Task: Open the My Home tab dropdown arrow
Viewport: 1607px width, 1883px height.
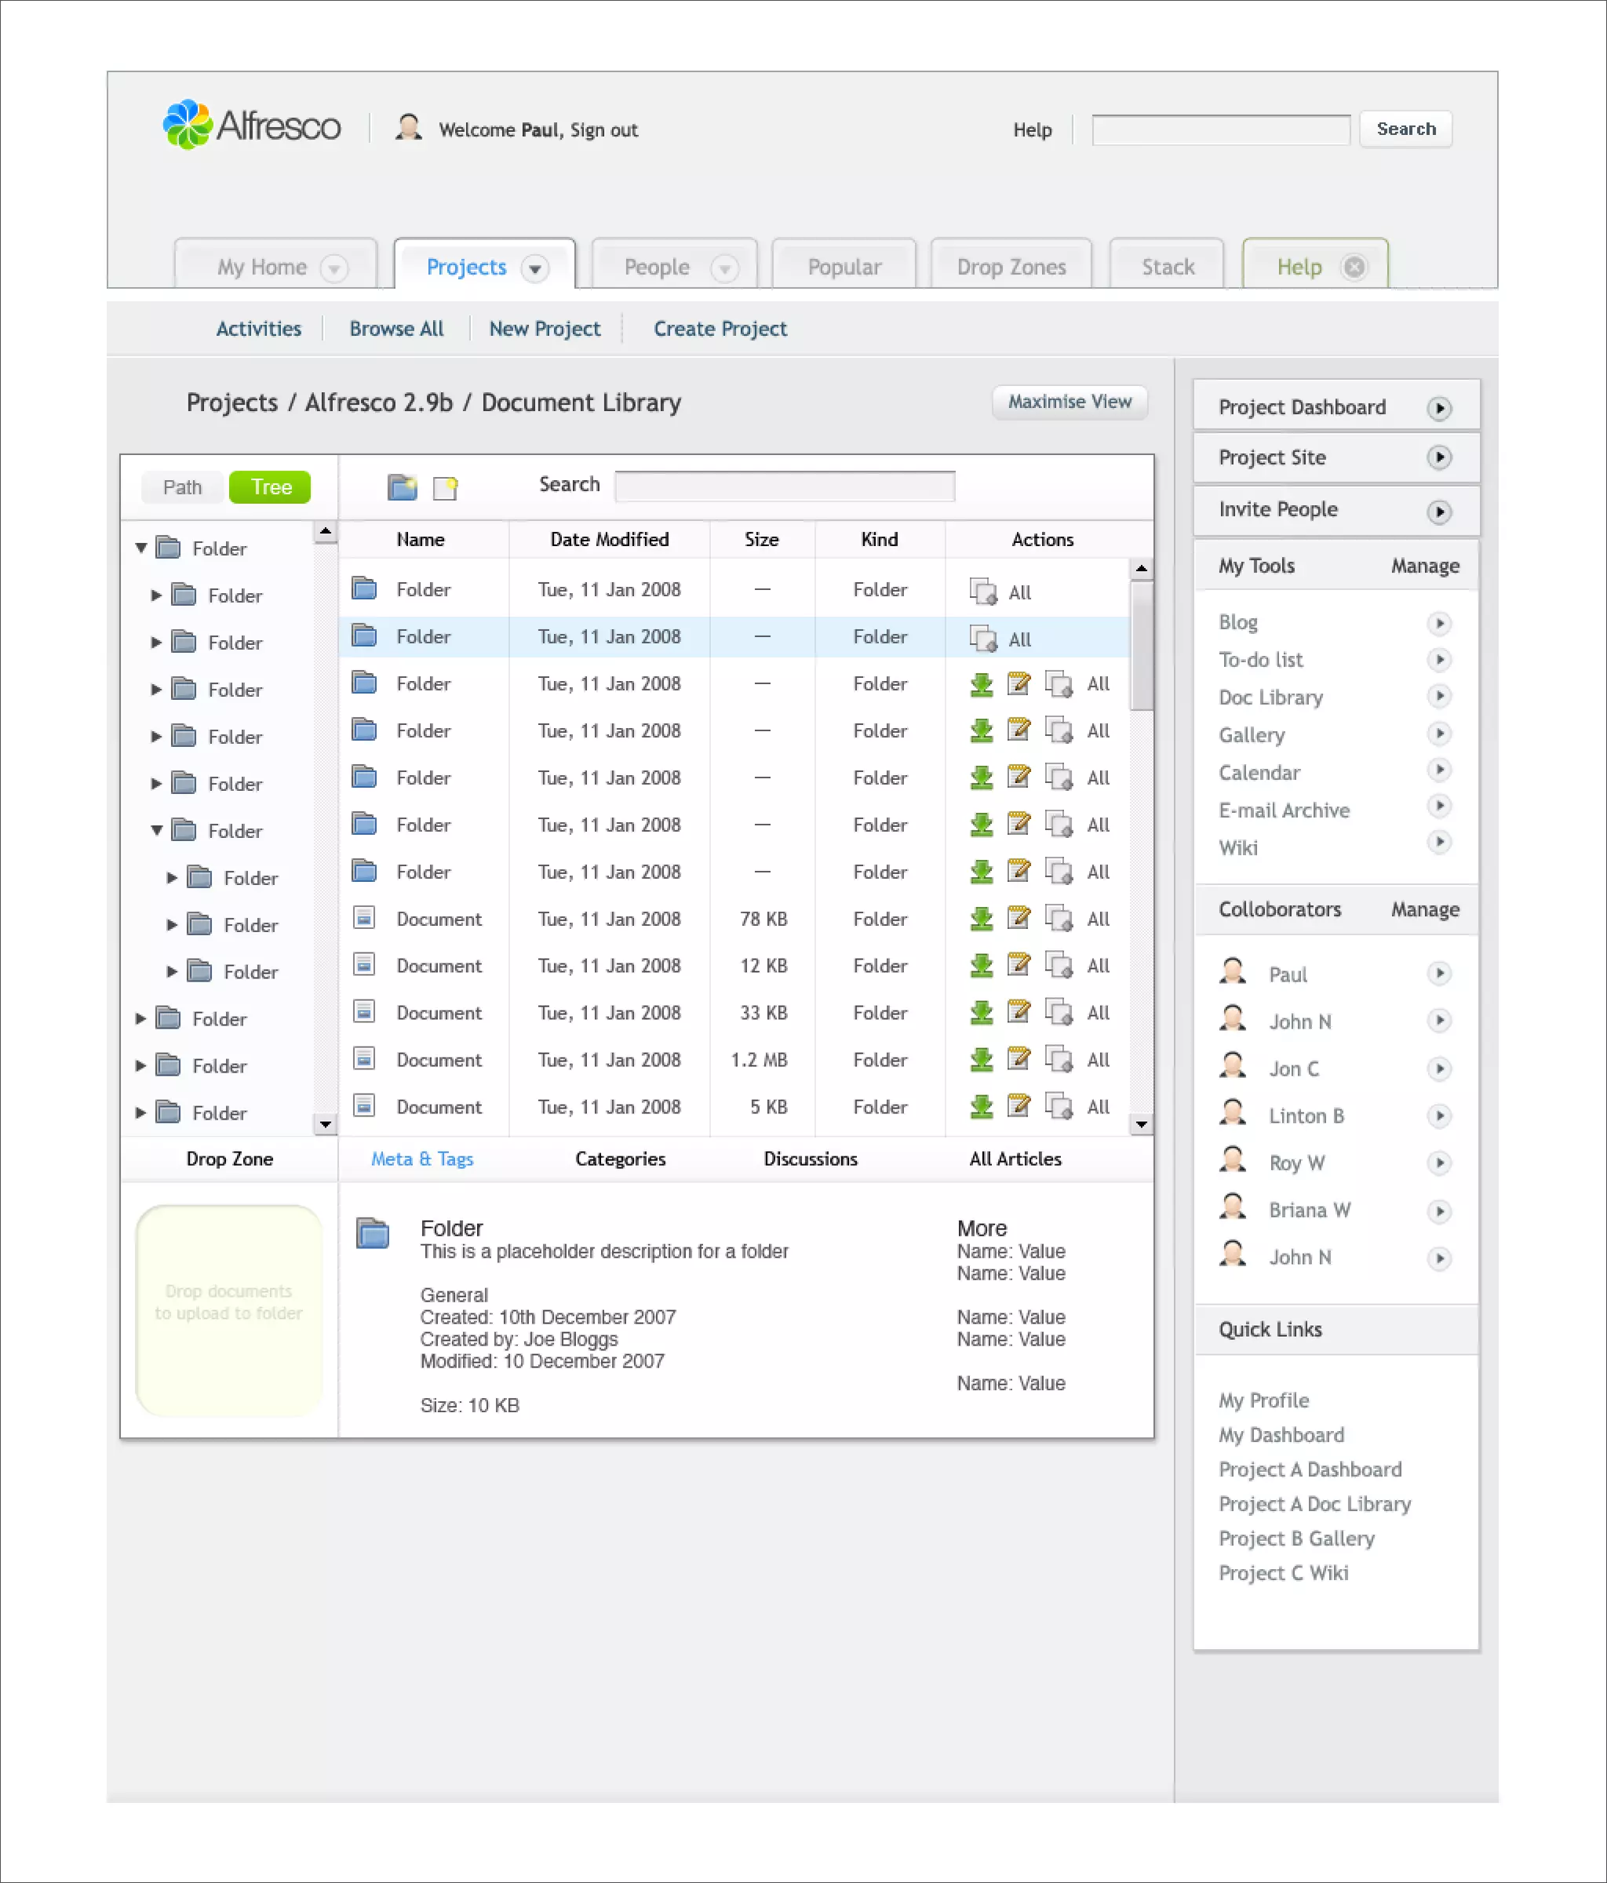Action: click(x=334, y=269)
